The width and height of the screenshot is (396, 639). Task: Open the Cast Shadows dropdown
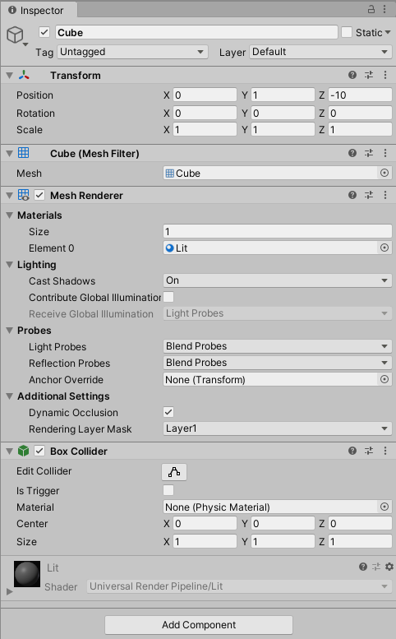tap(278, 280)
